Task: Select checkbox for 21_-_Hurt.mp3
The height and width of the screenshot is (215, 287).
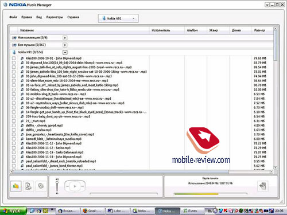Action: point(14,121)
